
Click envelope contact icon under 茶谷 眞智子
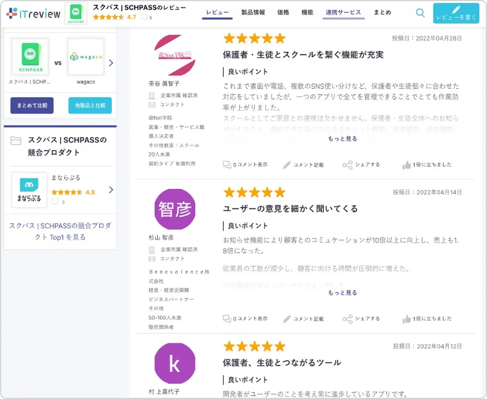152,105
